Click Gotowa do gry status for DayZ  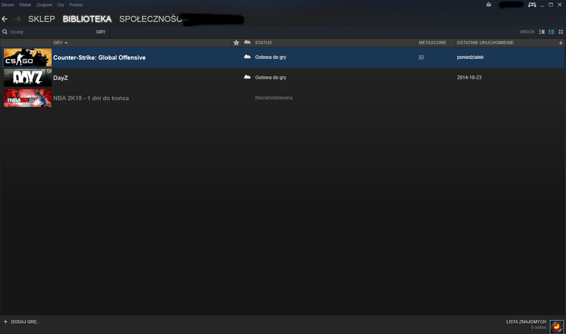point(271,78)
